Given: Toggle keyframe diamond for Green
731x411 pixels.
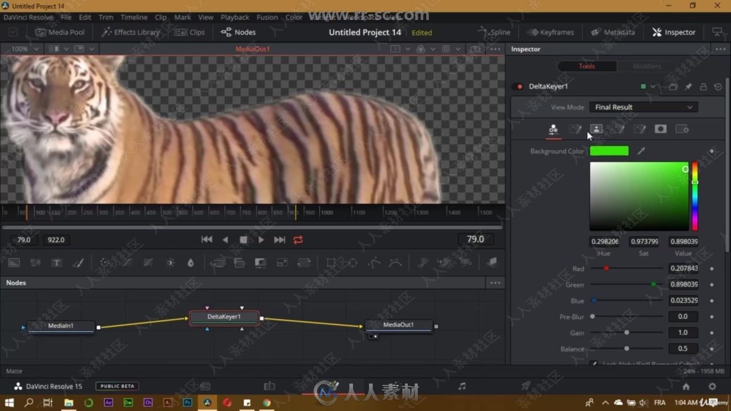Looking at the screenshot, I should [712, 284].
